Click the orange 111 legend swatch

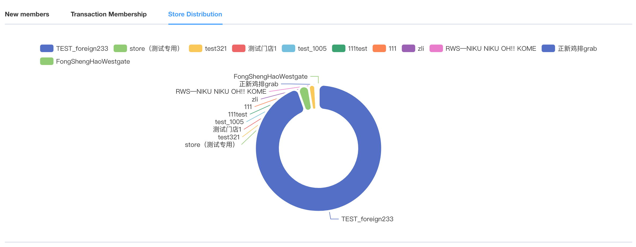coord(379,49)
